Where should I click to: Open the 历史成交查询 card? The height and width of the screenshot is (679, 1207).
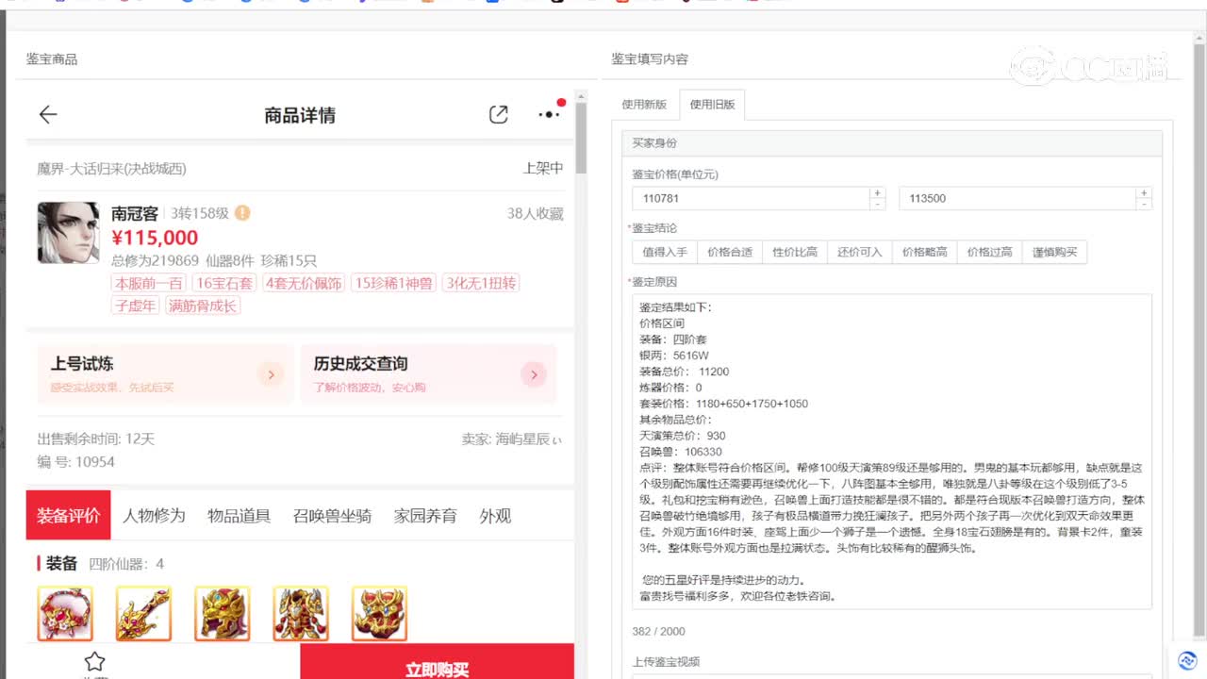tap(429, 374)
